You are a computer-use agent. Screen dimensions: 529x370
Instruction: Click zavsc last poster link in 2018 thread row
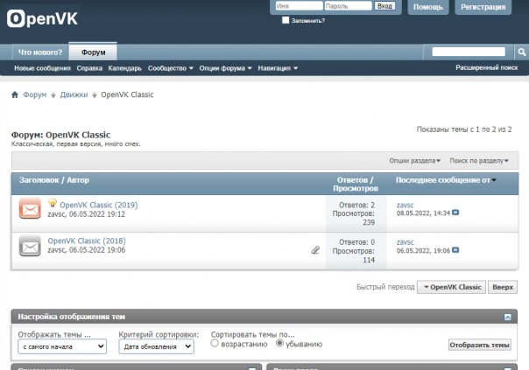point(405,242)
